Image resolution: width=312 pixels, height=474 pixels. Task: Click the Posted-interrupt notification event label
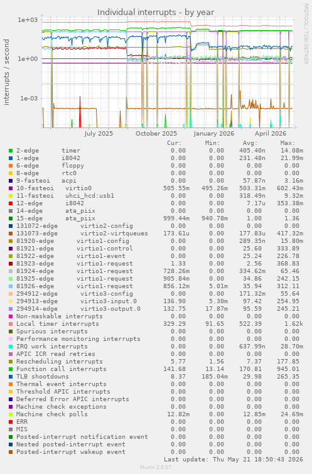tap(82, 437)
